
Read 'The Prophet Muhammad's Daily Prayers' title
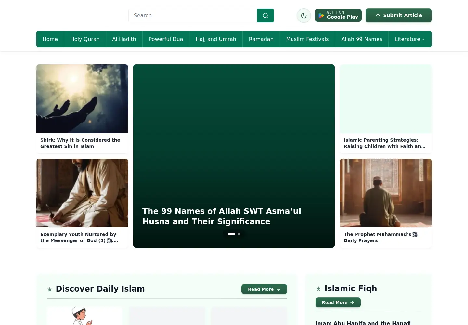(x=381, y=237)
